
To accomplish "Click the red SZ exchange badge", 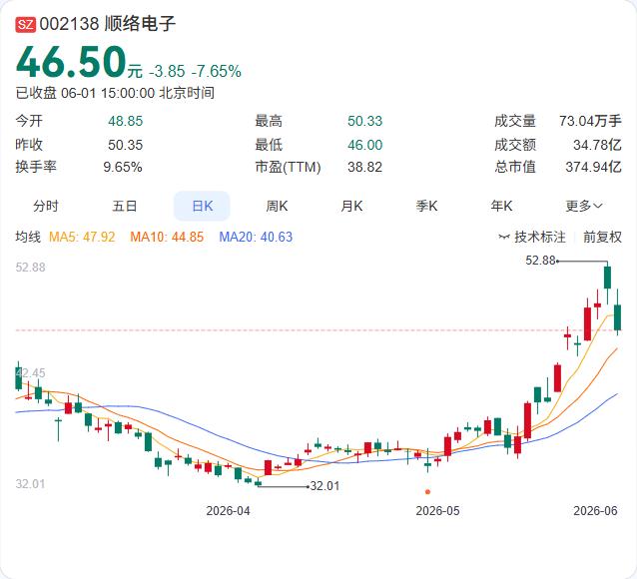I will [x=26, y=24].
